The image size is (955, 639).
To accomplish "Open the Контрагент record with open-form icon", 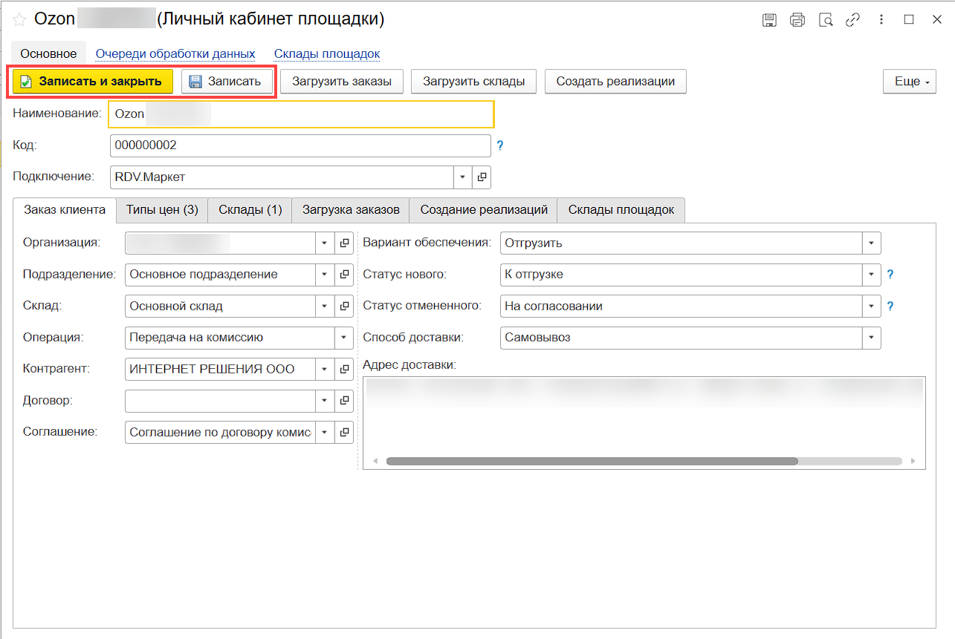I will coord(344,369).
